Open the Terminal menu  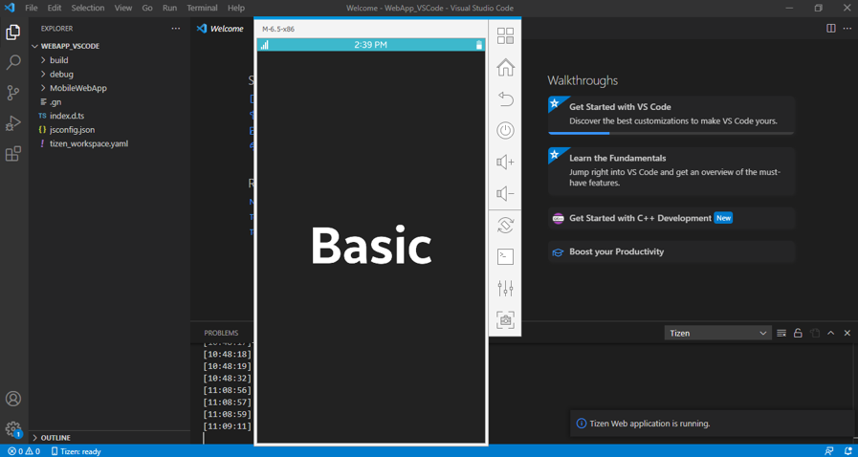(x=202, y=8)
